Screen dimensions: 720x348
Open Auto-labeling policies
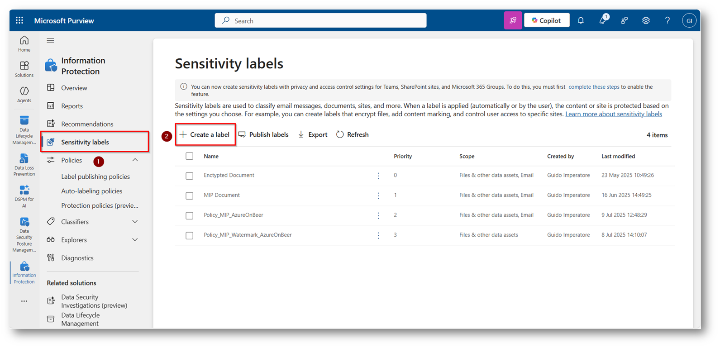point(92,191)
